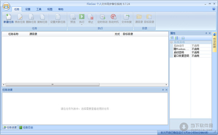The width and height of the screenshot is (218, 135).
Task: Sort by 源目录 column header
Action: coord(33,34)
